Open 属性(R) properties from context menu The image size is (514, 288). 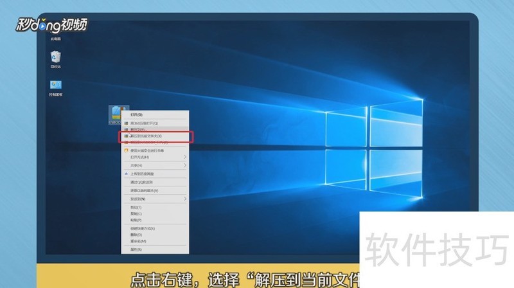[x=155, y=249]
